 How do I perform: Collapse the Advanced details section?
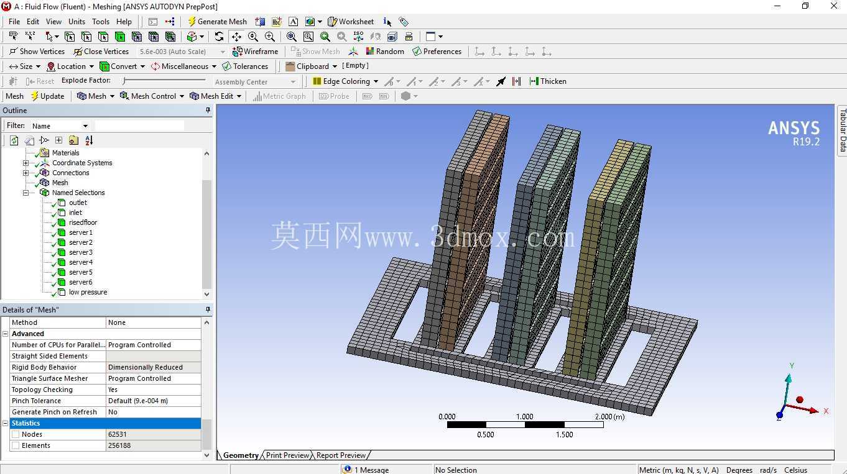(6, 334)
